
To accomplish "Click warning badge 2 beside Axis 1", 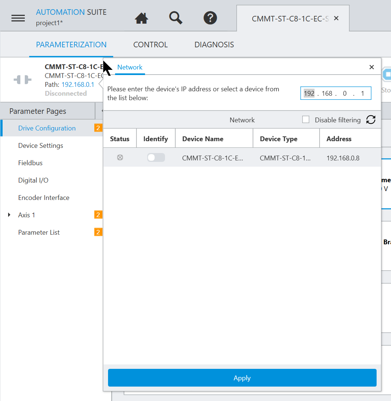I will [x=98, y=215].
